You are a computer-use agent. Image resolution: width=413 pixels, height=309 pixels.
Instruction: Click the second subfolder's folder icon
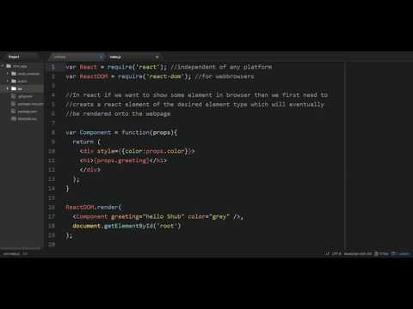[x=14, y=82]
